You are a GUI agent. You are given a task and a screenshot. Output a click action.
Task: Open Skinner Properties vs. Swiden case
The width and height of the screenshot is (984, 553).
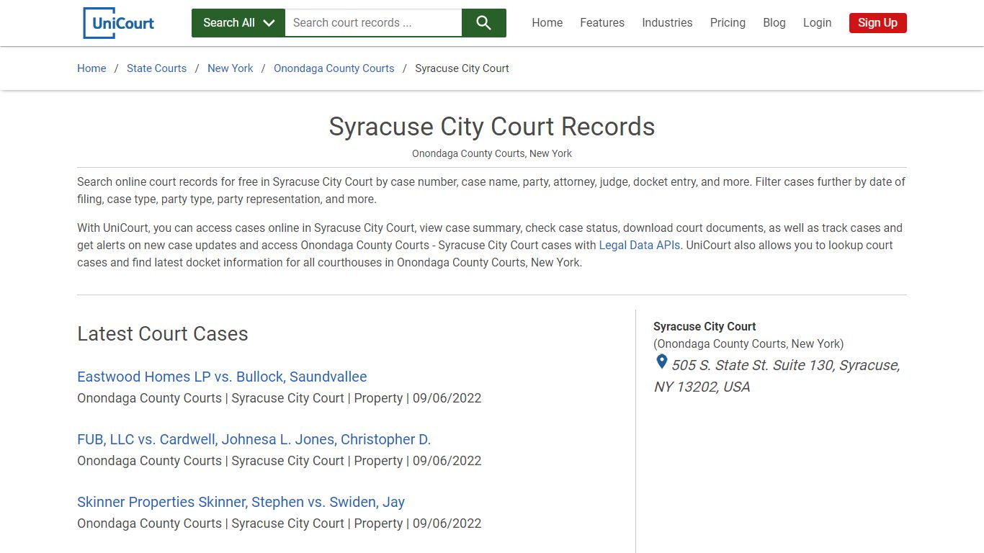[241, 502]
